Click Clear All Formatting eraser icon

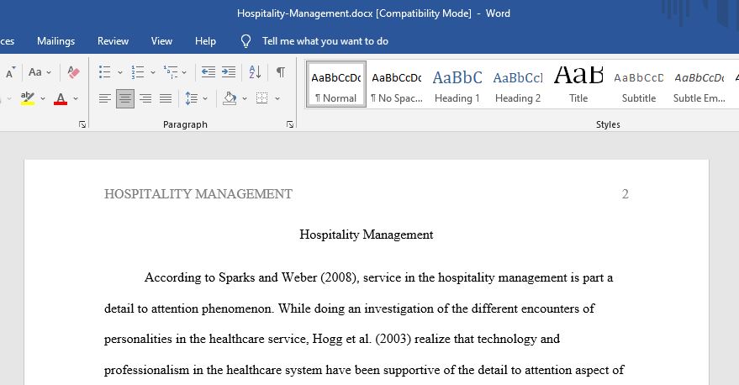pos(73,72)
